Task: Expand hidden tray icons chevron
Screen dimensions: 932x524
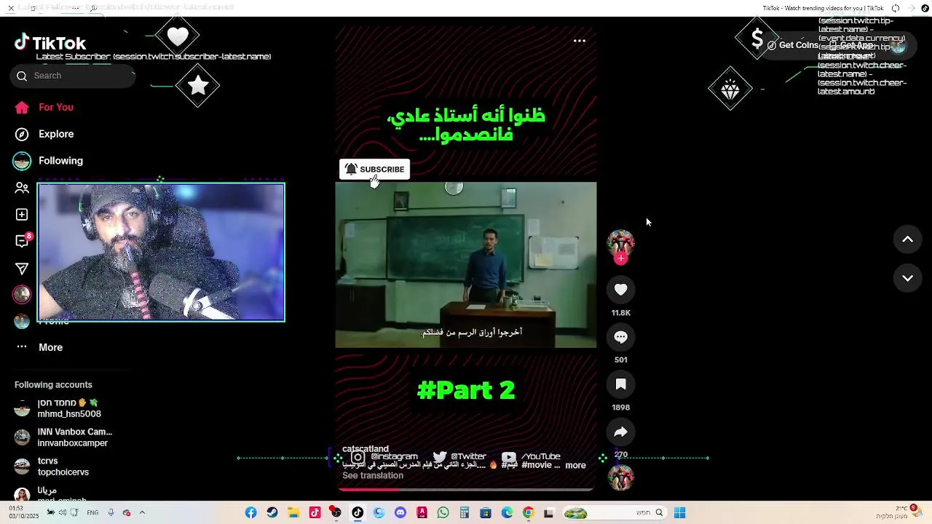Action: 142,513
